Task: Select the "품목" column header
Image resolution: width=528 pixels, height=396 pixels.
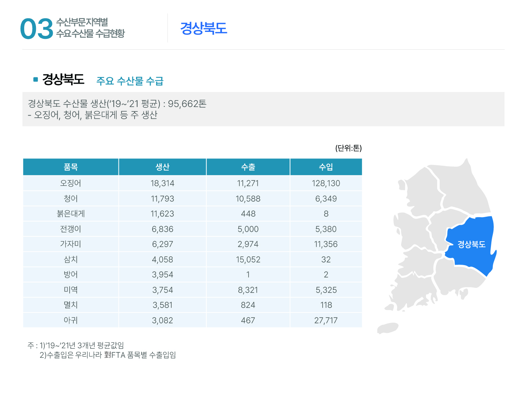Action: 71,167
